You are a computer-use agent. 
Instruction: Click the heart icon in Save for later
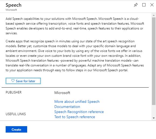click(13, 81)
